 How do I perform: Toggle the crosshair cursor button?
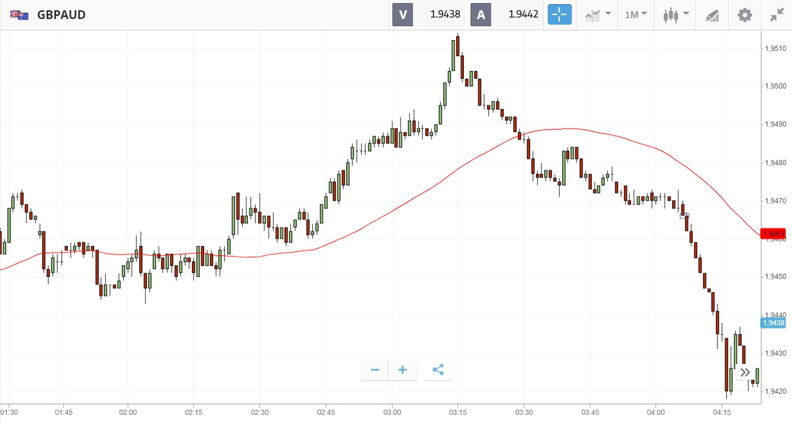point(559,15)
